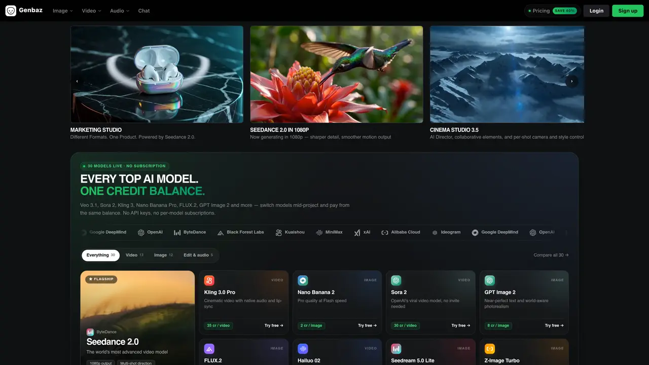Open the Image dropdown menu
This screenshot has height=365, width=649.
tap(63, 11)
